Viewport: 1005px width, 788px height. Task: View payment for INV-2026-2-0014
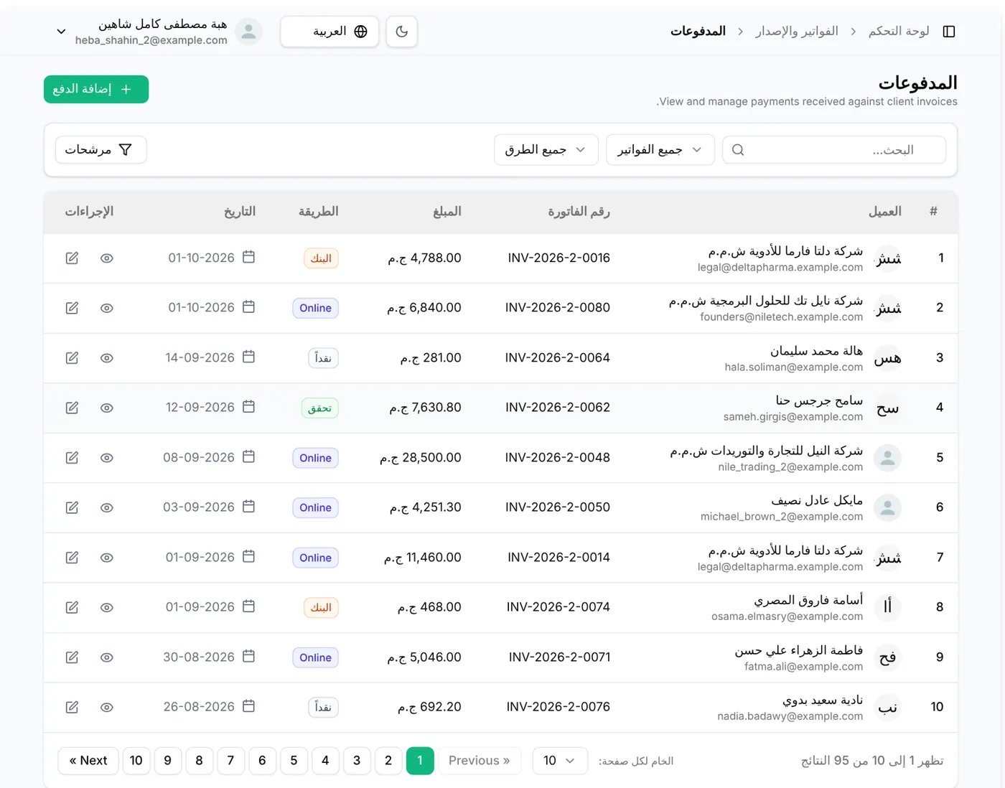(107, 558)
